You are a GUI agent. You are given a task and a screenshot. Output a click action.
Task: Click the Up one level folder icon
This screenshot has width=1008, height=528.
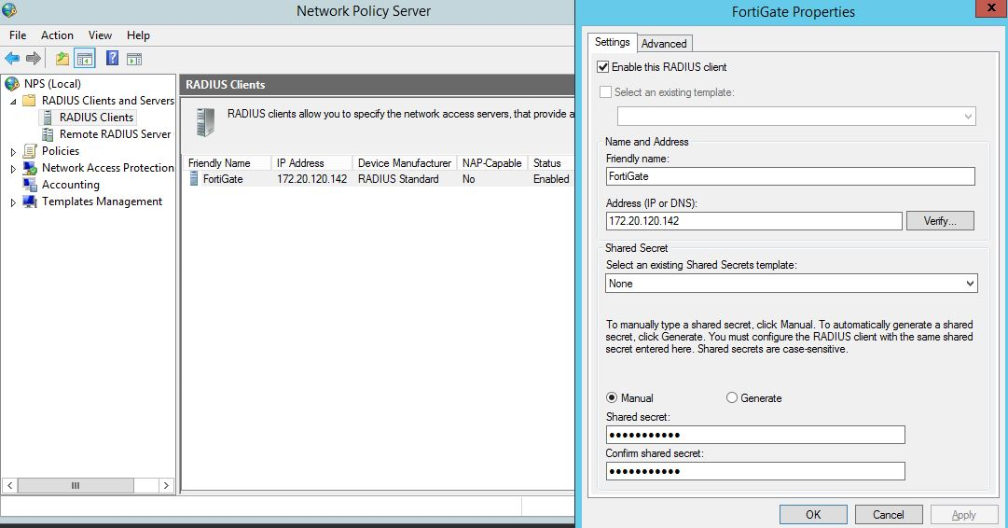[x=62, y=59]
